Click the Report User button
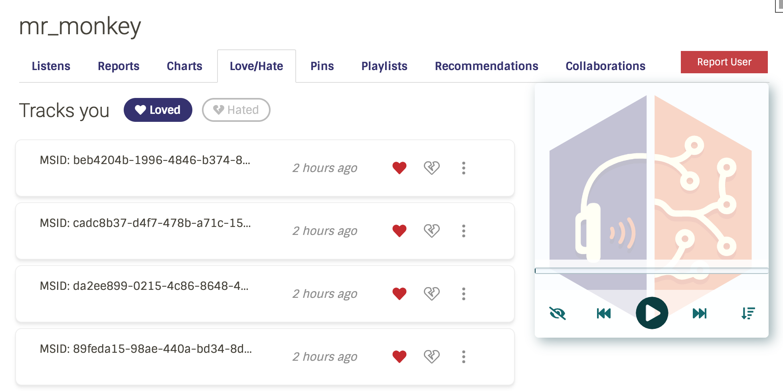The image size is (783, 391). pos(724,62)
